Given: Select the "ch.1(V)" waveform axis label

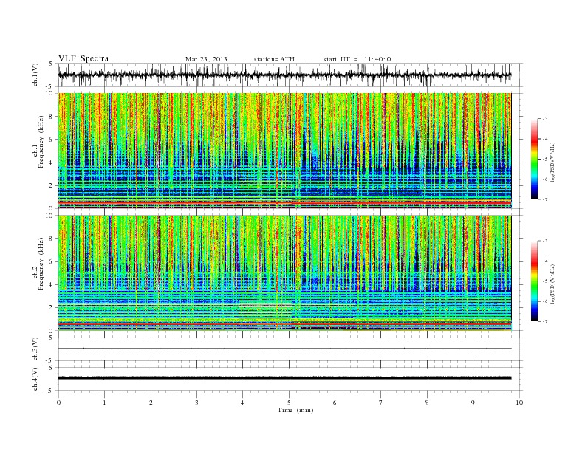Looking at the screenshot, I should (35, 75).
